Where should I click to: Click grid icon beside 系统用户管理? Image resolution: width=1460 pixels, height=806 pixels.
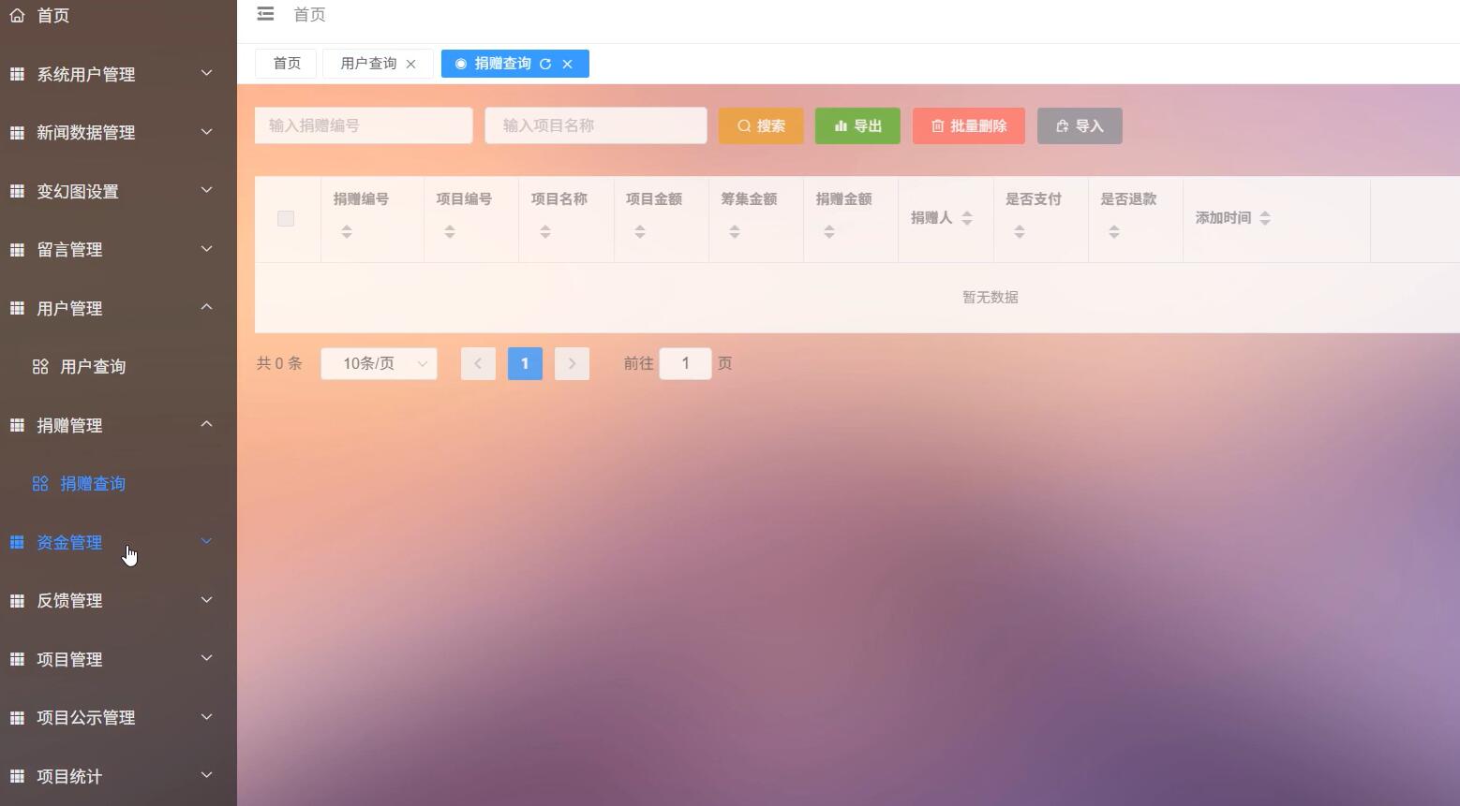17,74
